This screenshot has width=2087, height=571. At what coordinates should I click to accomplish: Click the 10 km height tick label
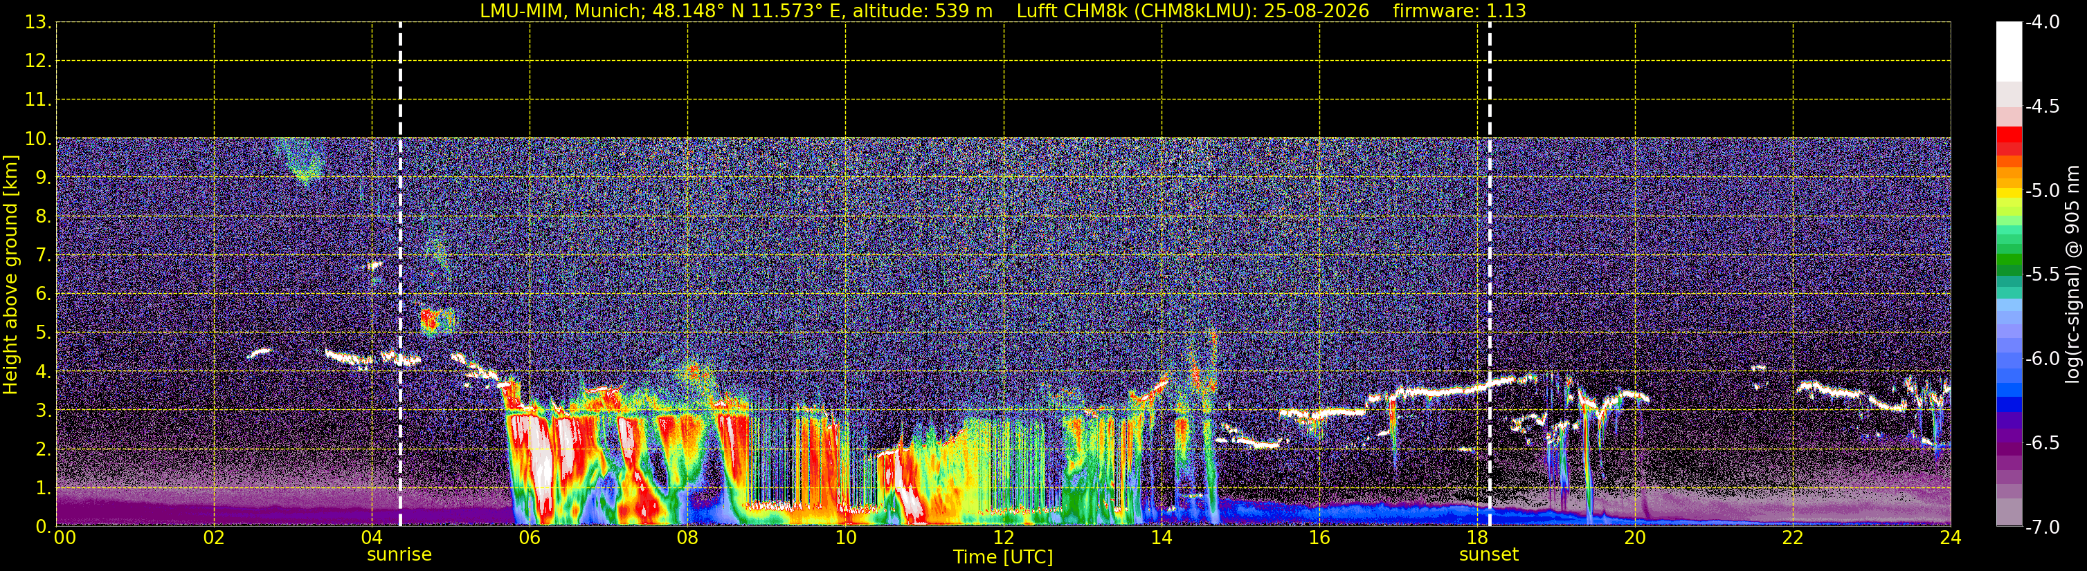[x=37, y=139]
